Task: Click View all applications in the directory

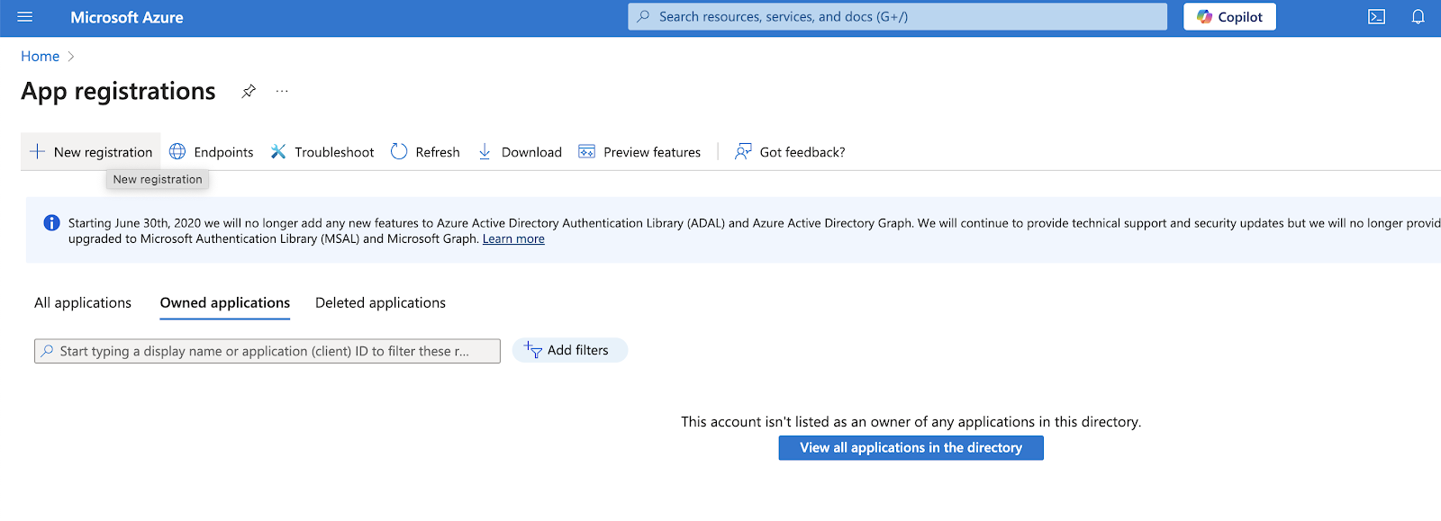Action: (x=911, y=448)
